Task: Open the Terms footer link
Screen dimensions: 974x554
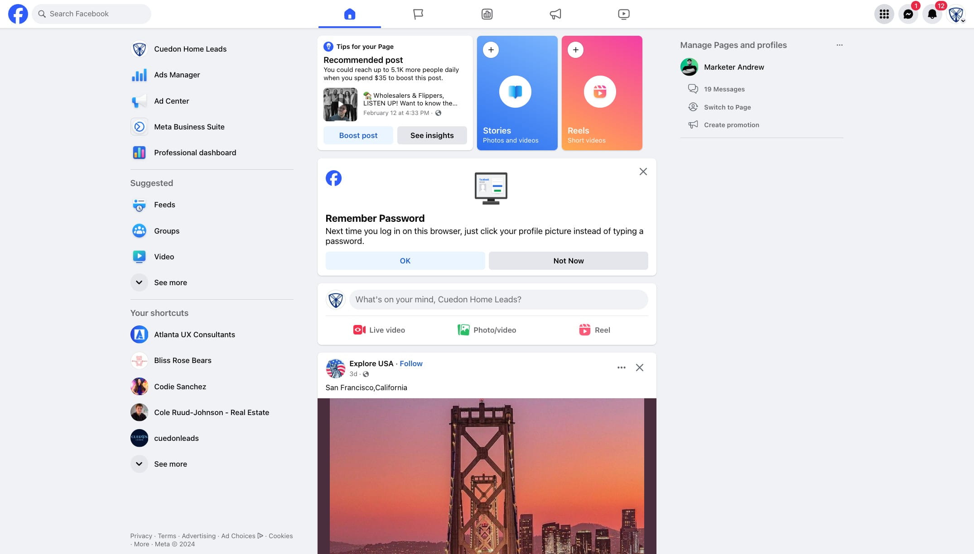Action: tap(167, 536)
